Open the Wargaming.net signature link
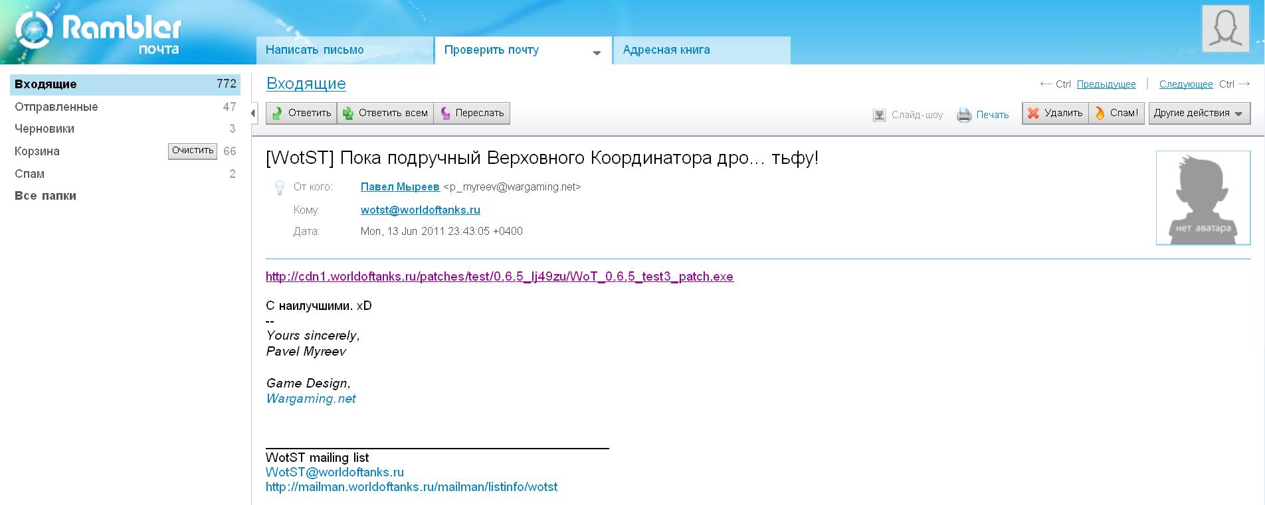Screen dimensions: 1265x505 (x=311, y=399)
